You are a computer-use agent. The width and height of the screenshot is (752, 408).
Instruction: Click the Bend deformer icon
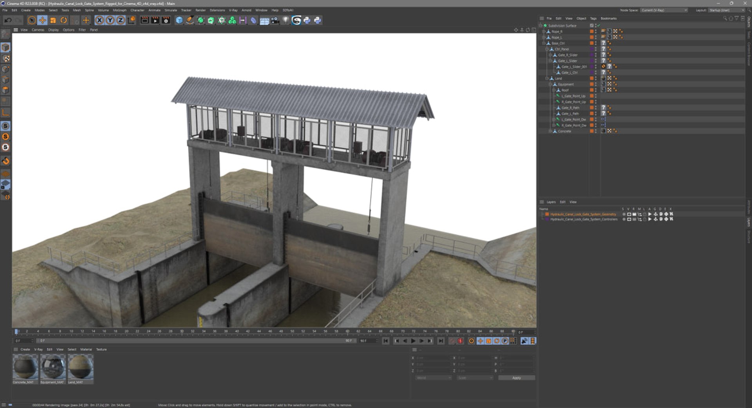click(x=253, y=20)
